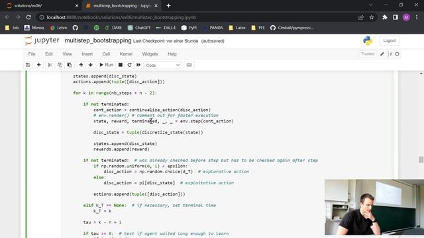Go forward in browser history
The height and width of the screenshot is (238, 424).
tap(18, 17)
